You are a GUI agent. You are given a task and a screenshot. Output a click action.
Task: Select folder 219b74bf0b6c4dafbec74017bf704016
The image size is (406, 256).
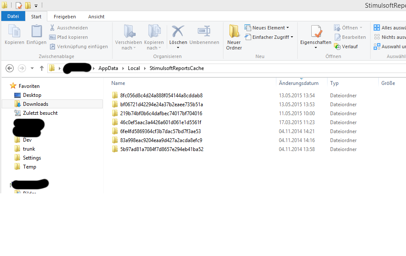161,113
